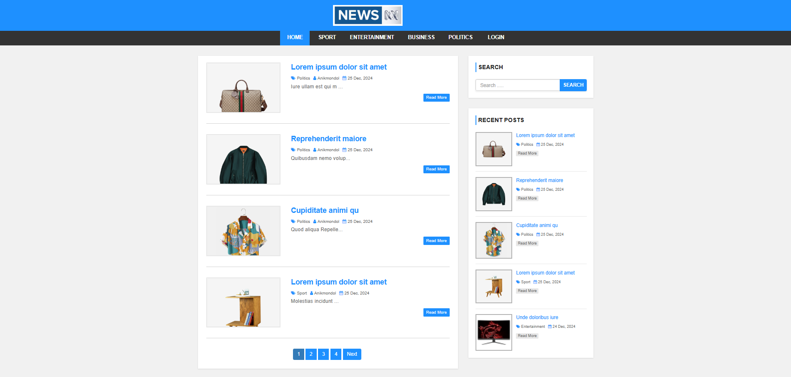Click the floral shirt thumbnail in Recent Posts
The height and width of the screenshot is (377, 791).
pyautogui.click(x=494, y=240)
